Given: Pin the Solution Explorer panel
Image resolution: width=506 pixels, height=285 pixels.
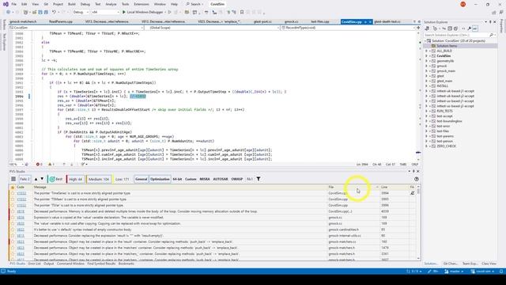Looking at the screenshot, I should 490,22.
